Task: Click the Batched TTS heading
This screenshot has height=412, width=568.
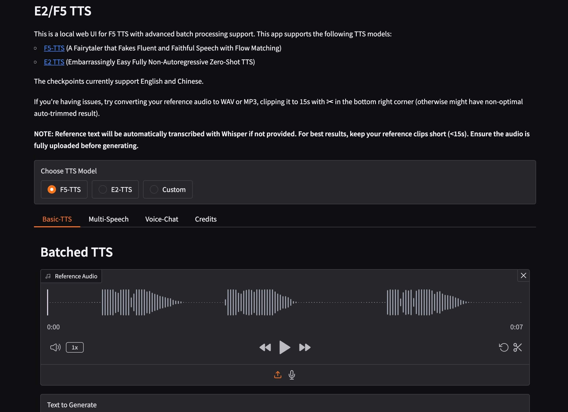Action: (77, 252)
